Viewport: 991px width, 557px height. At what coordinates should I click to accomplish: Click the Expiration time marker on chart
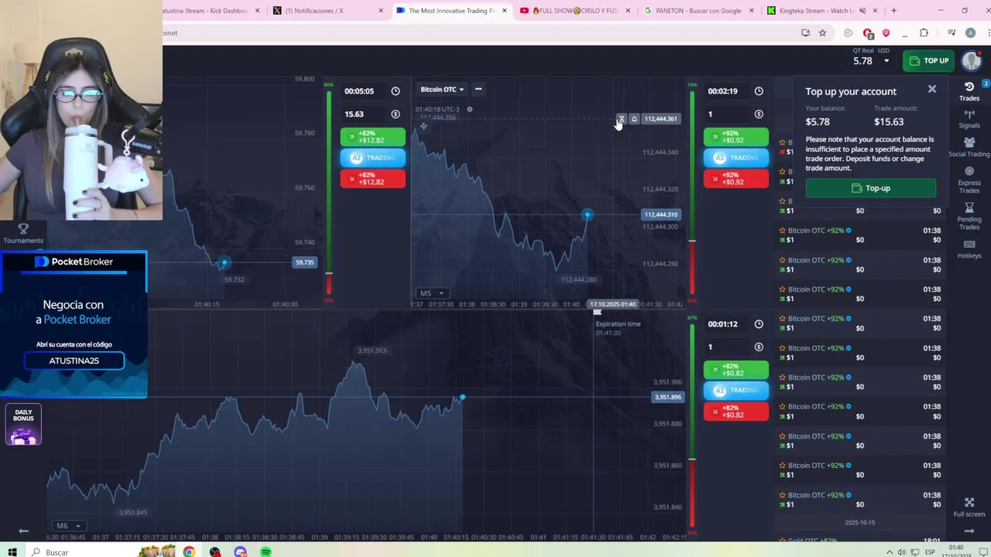(x=597, y=313)
